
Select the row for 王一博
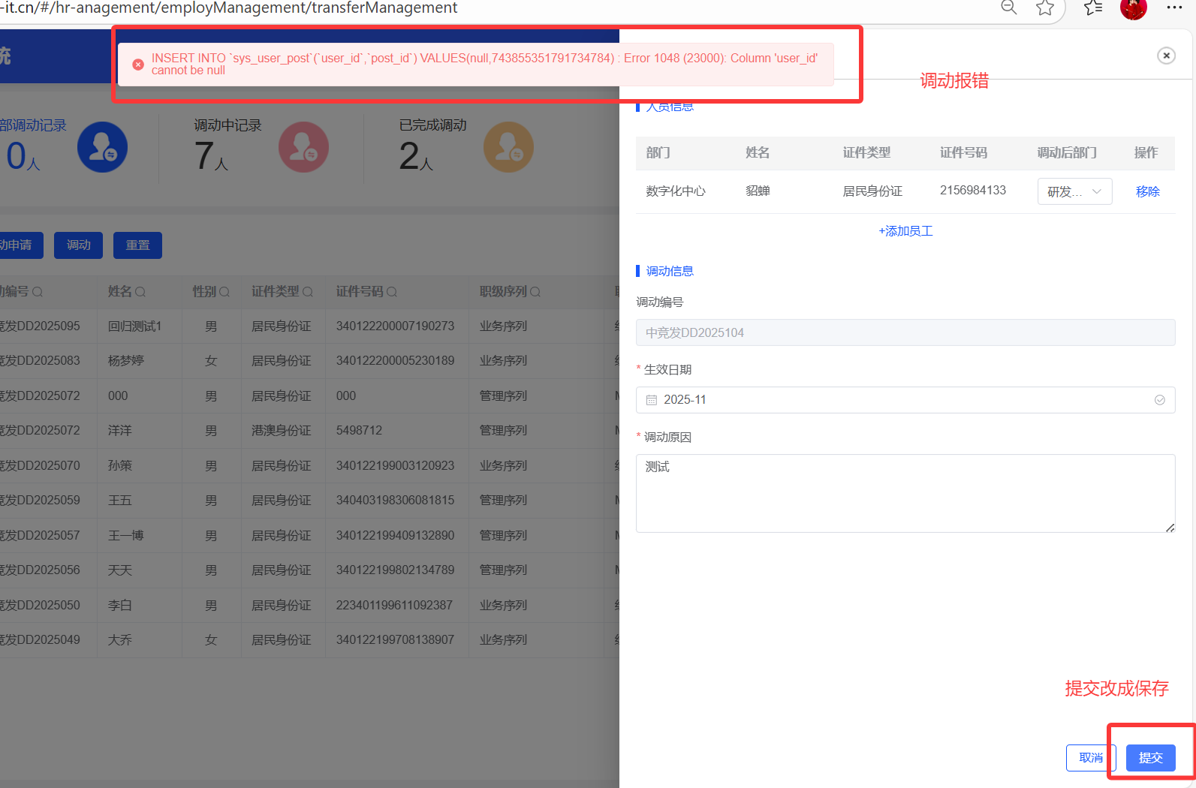coord(309,535)
